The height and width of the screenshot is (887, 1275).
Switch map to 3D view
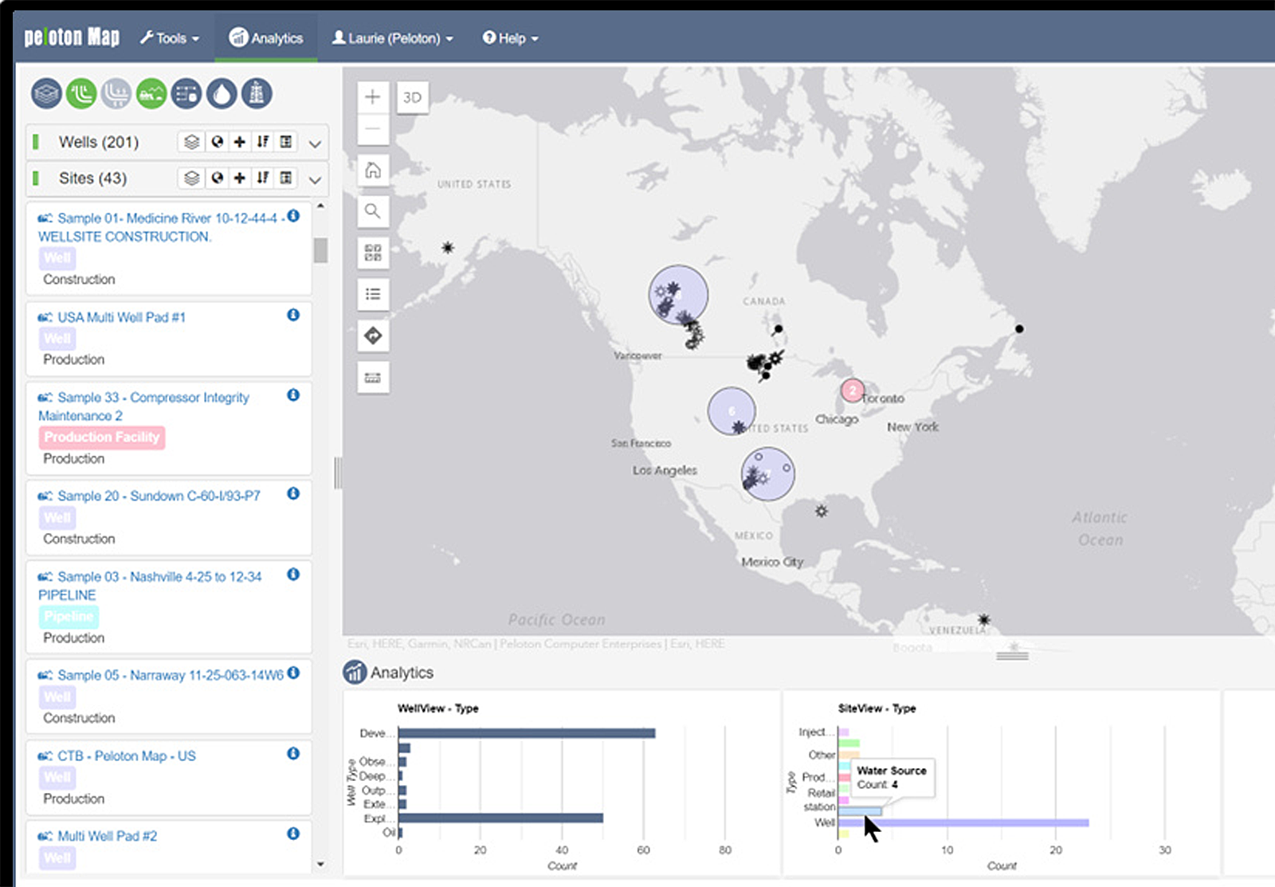pos(412,98)
